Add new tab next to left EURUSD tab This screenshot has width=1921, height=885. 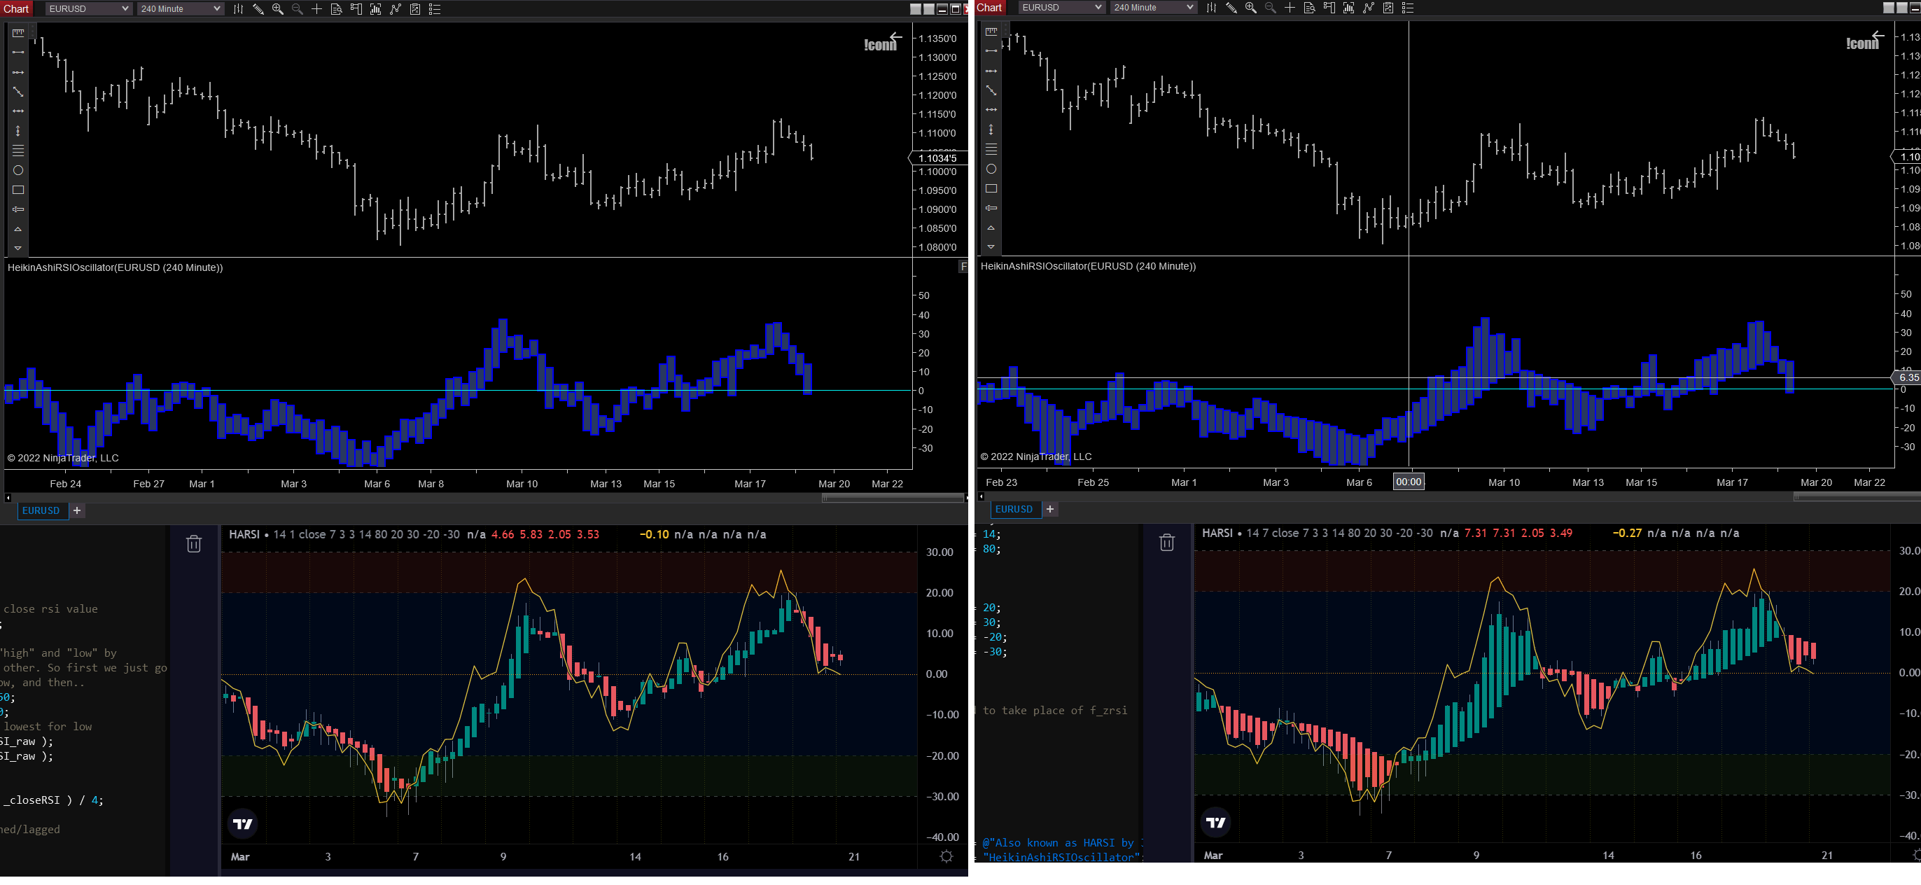point(77,510)
